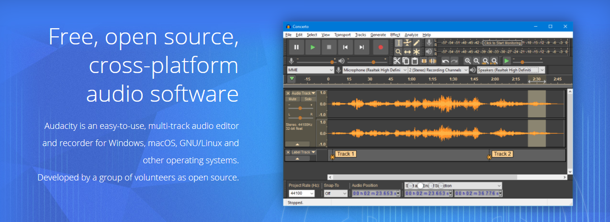Click the Track 1 label
Image resolution: width=610 pixels, height=222 pixels.
(x=345, y=154)
